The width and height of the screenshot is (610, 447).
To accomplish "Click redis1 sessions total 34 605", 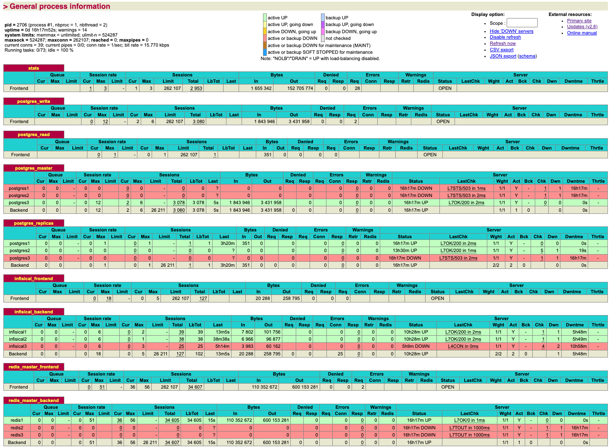I will [172, 421].
